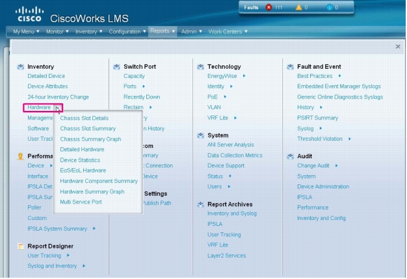Open ANI Server Analysis
The image size is (407, 279).
(x=231, y=145)
